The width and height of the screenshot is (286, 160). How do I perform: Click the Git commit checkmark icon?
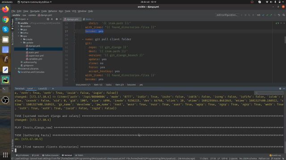coord(267,15)
